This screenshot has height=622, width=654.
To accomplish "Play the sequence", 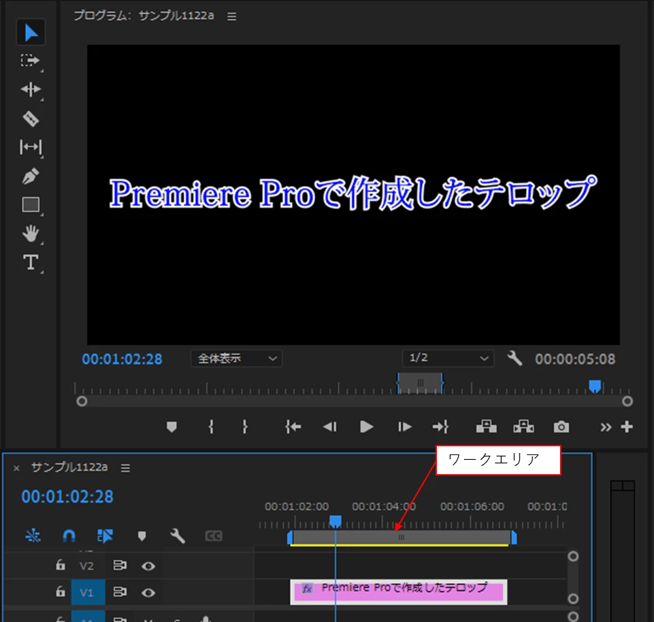I will tap(366, 426).
